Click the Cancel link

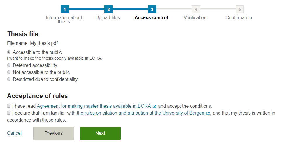pos(14,133)
